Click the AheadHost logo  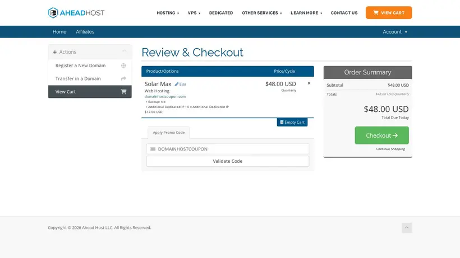click(x=76, y=13)
